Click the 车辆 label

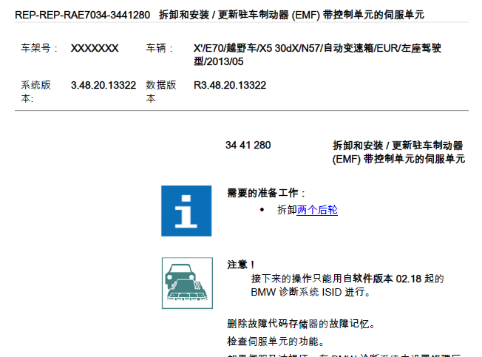click(159, 48)
